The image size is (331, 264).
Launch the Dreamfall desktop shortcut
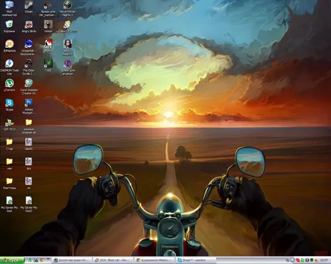coord(28,48)
